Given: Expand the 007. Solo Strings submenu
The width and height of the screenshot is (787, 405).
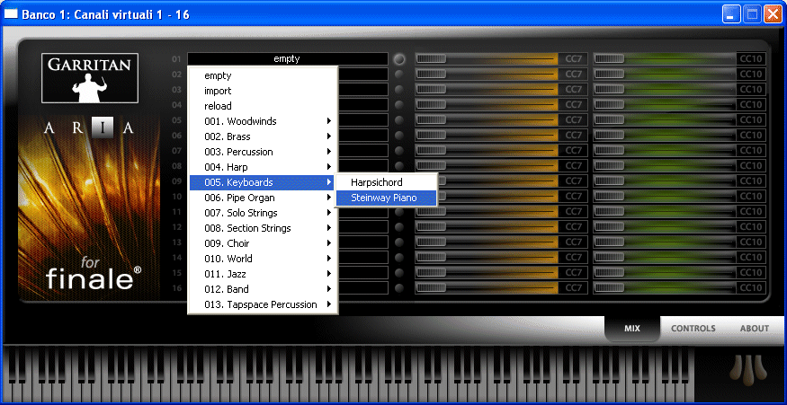Looking at the screenshot, I should pos(263,213).
